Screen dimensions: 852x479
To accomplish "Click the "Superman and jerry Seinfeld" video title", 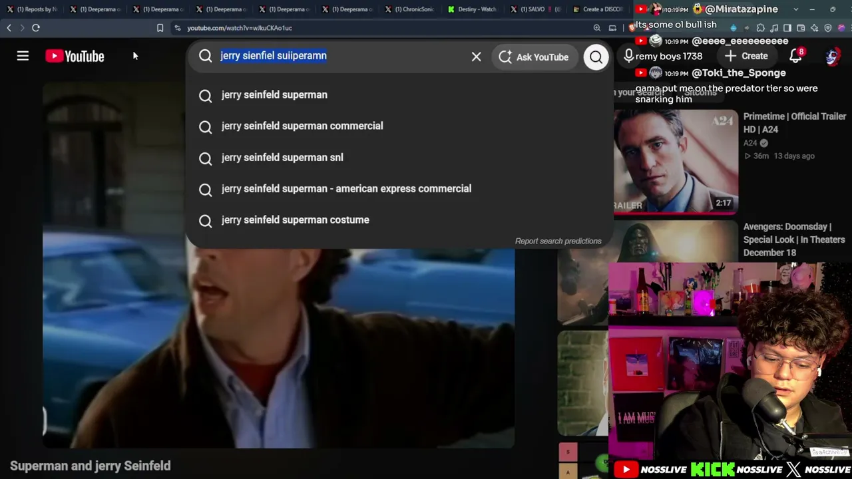I will coord(91,466).
